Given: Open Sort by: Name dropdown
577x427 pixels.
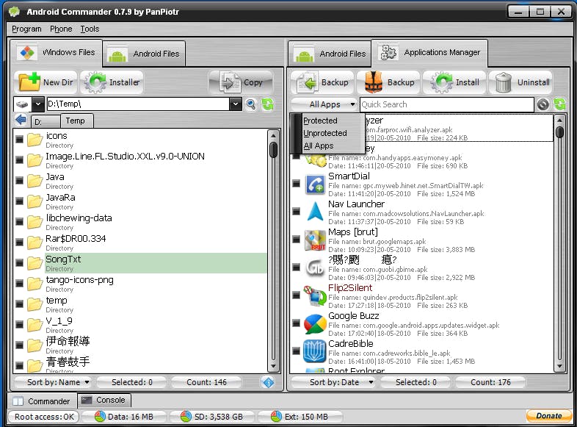Looking at the screenshot, I should pyautogui.click(x=54, y=382).
